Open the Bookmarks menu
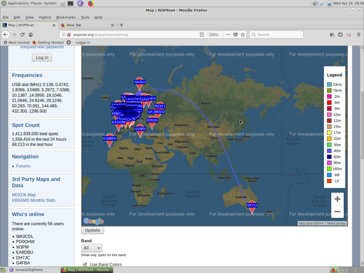The image size is (364, 273). point(66,17)
